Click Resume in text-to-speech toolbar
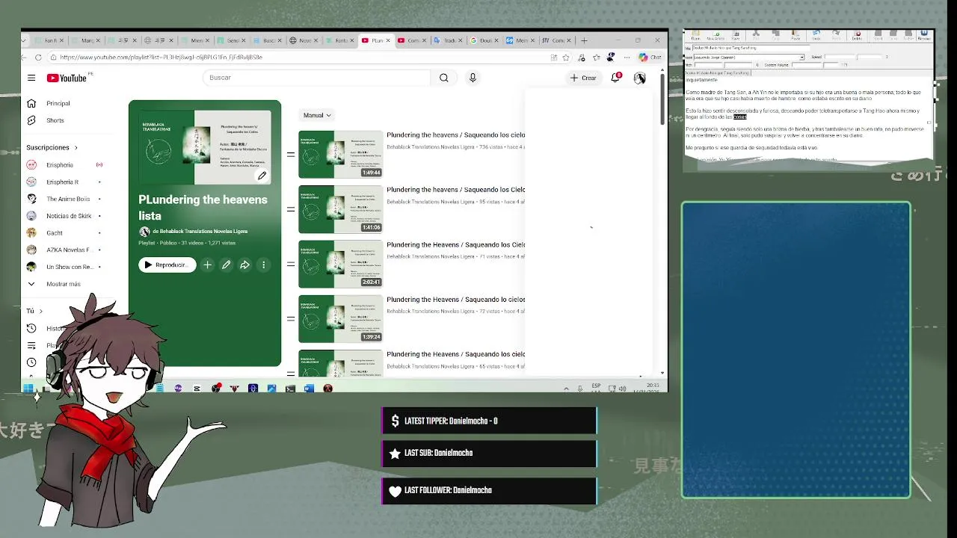Screen dimensions: 957x538 pyautogui.click(x=924, y=35)
